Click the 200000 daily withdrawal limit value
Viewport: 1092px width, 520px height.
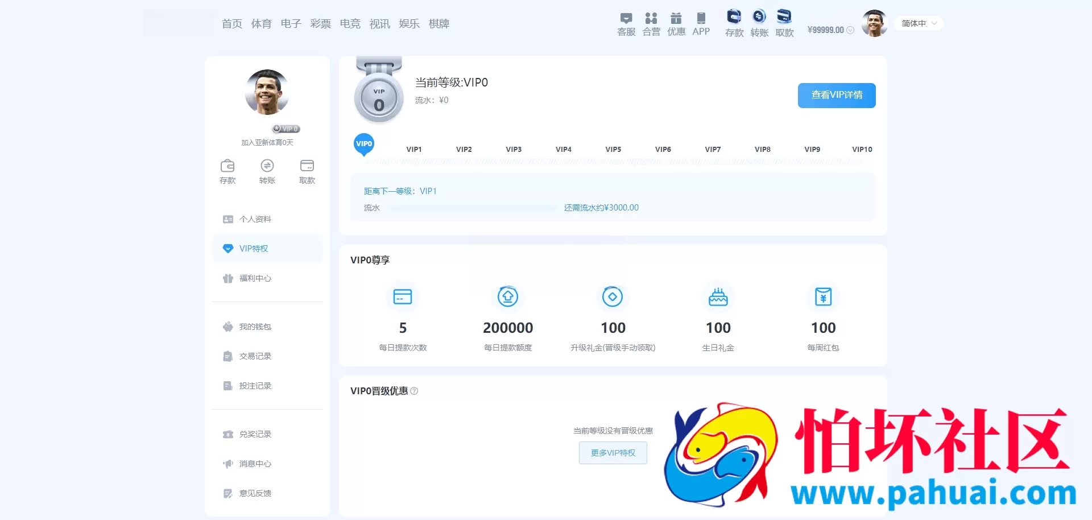click(508, 328)
